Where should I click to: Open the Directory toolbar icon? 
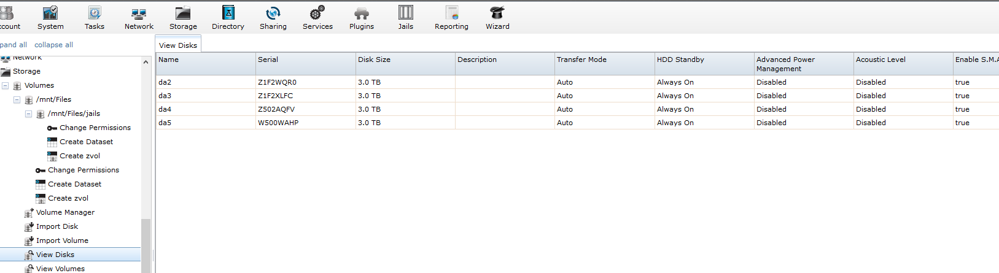pos(228,13)
